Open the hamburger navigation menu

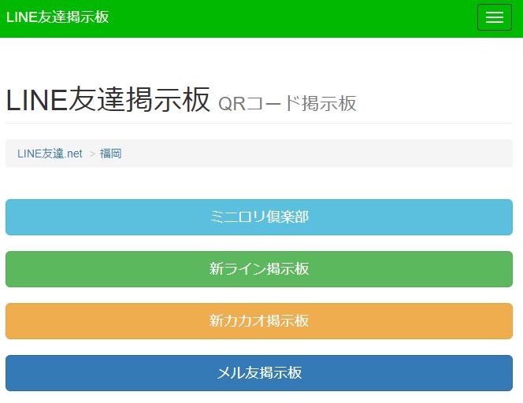coord(495,17)
